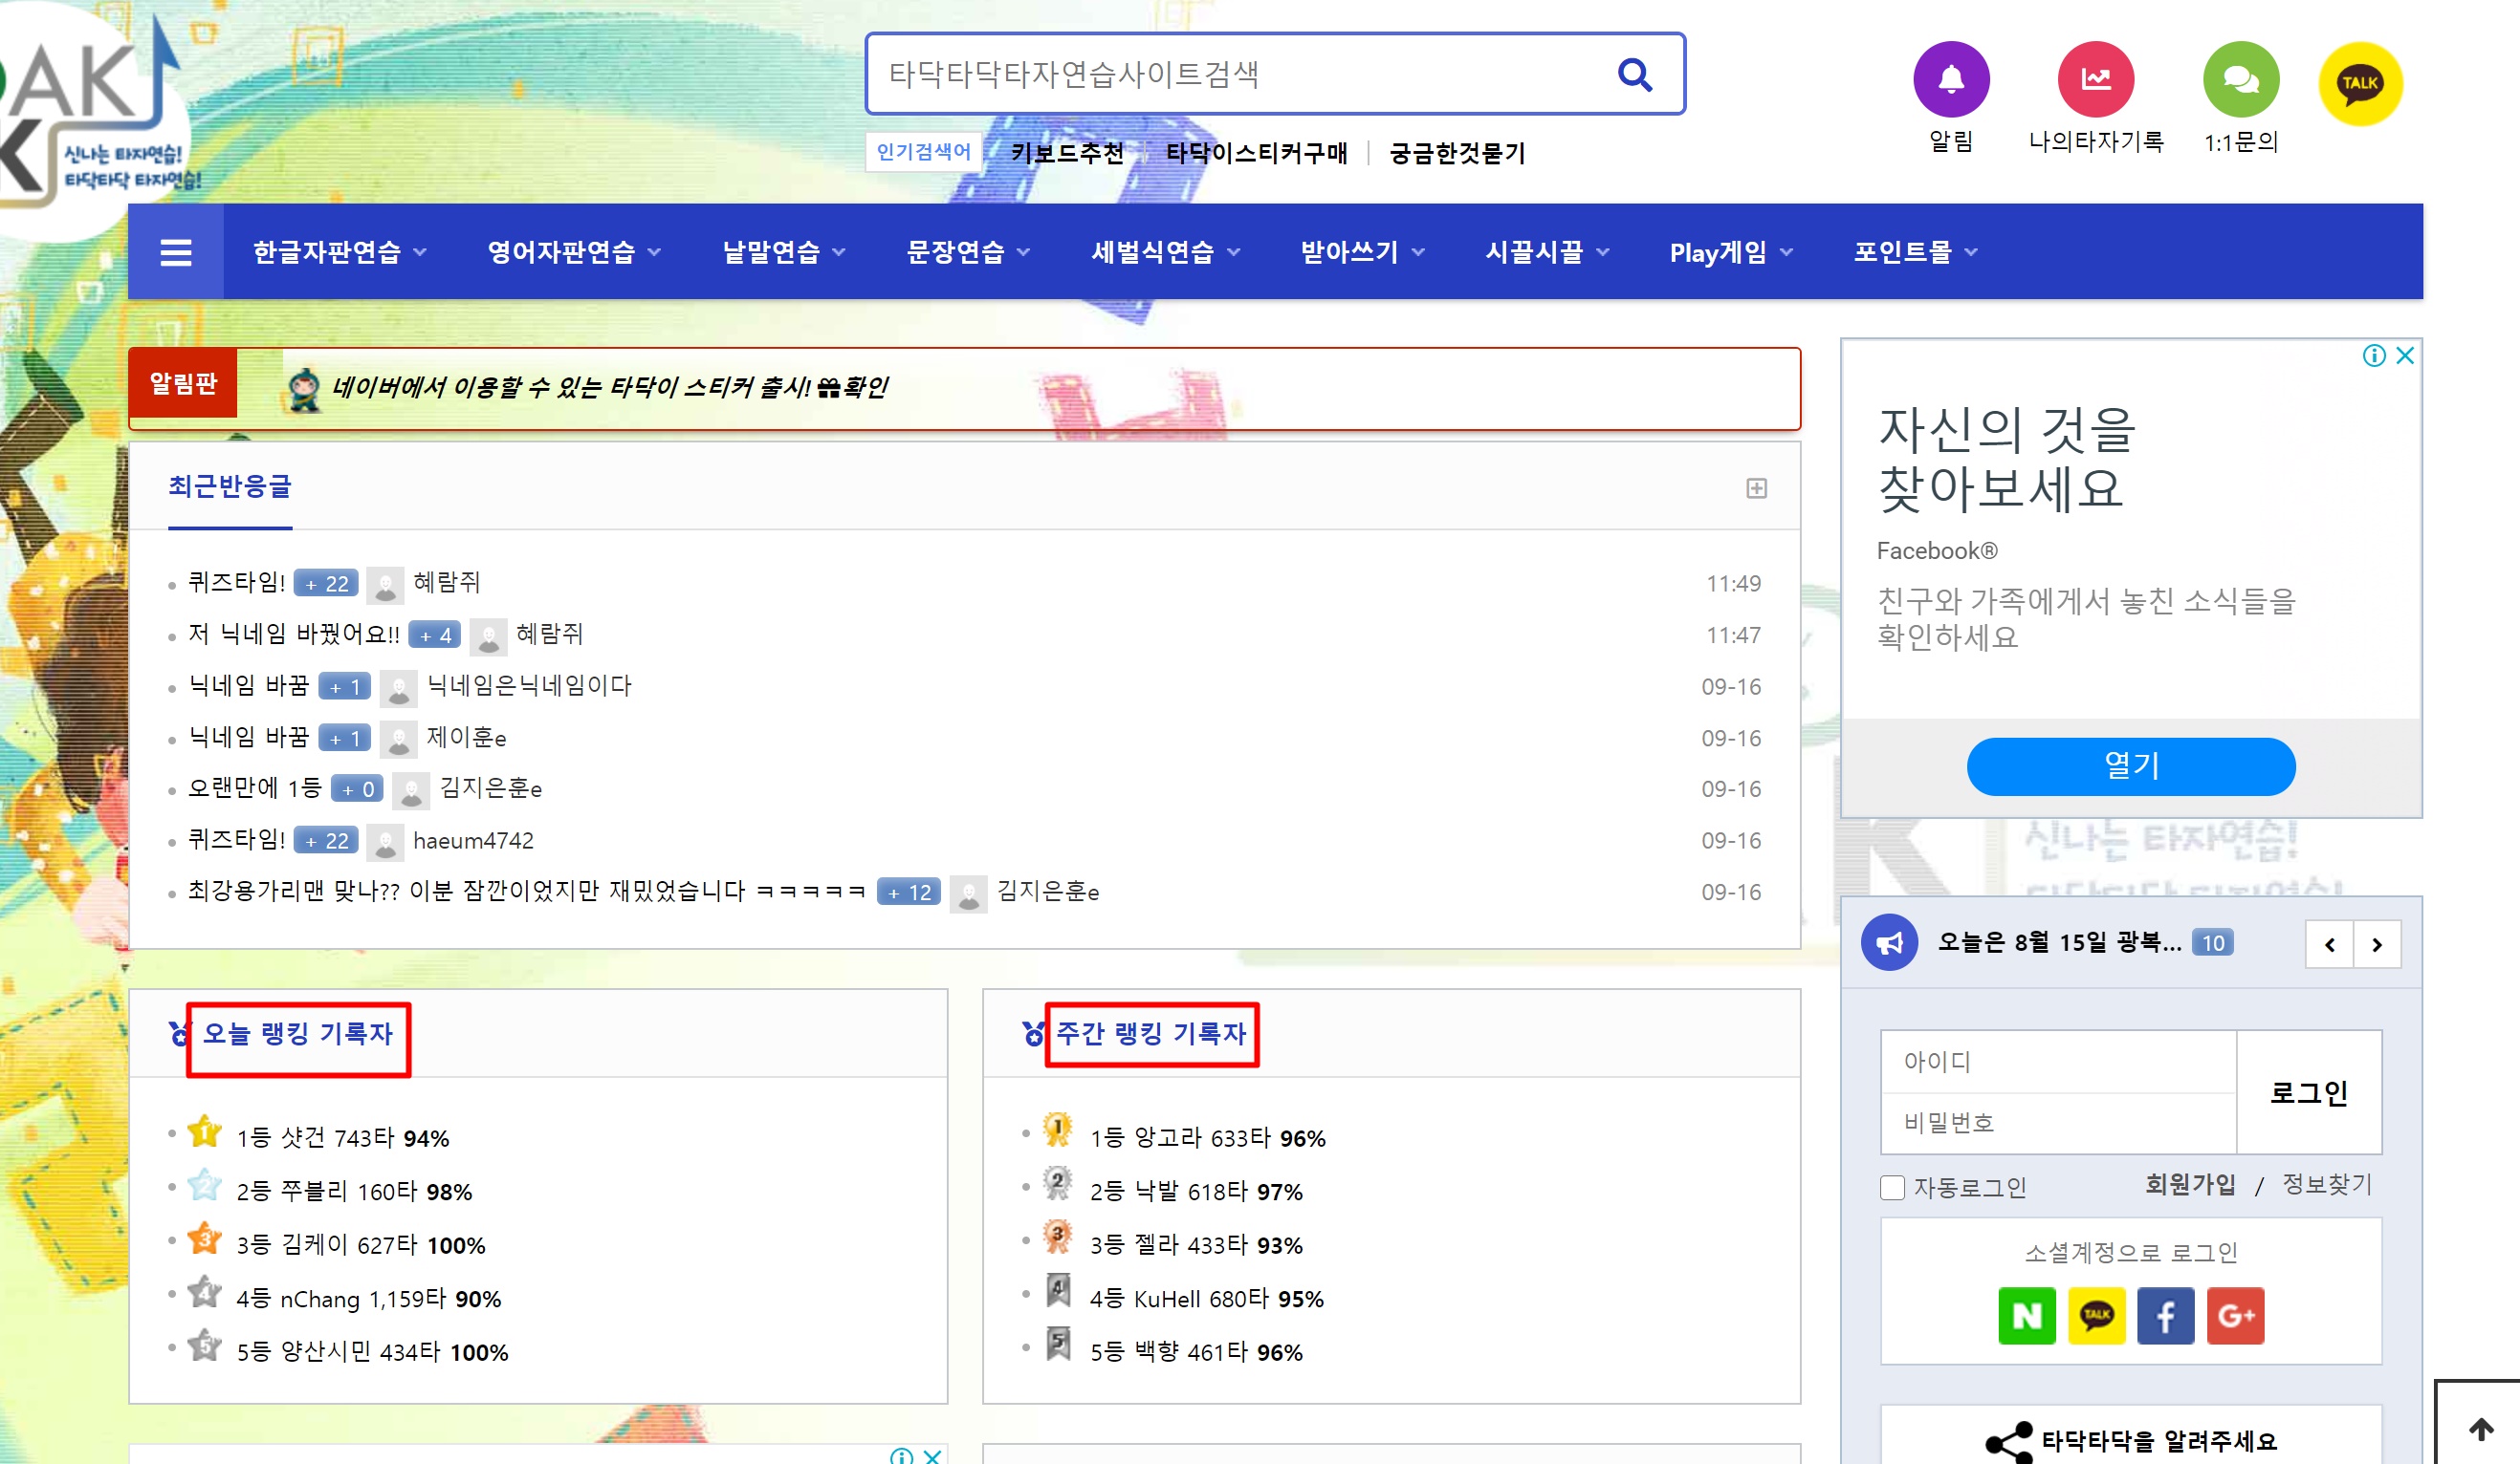Image resolution: width=2520 pixels, height=1464 pixels.
Task: Focus the 아이디 input field
Action: 2058,1062
